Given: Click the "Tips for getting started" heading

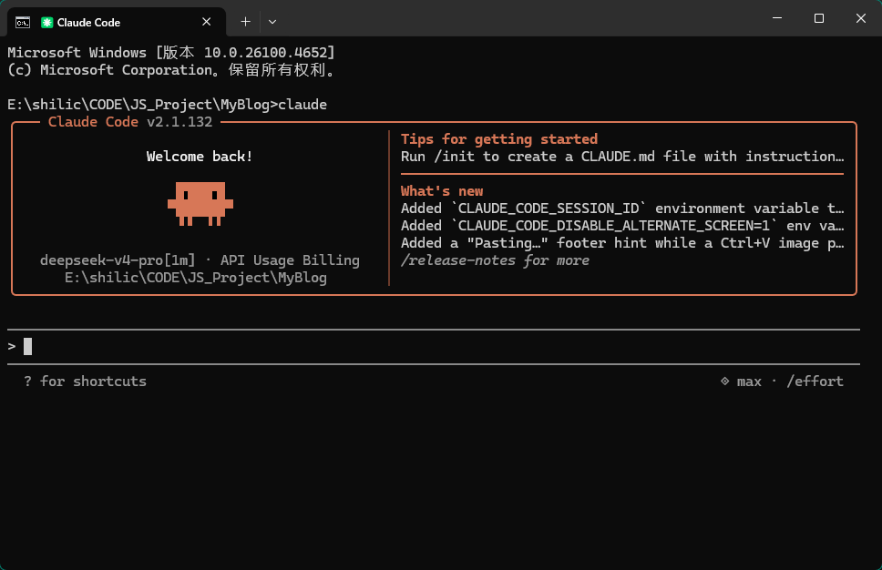Looking at the screenshot, I should pyautogui.click(x=499, y=138).
